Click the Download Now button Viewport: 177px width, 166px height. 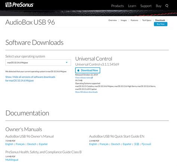(x=88, y=70)
